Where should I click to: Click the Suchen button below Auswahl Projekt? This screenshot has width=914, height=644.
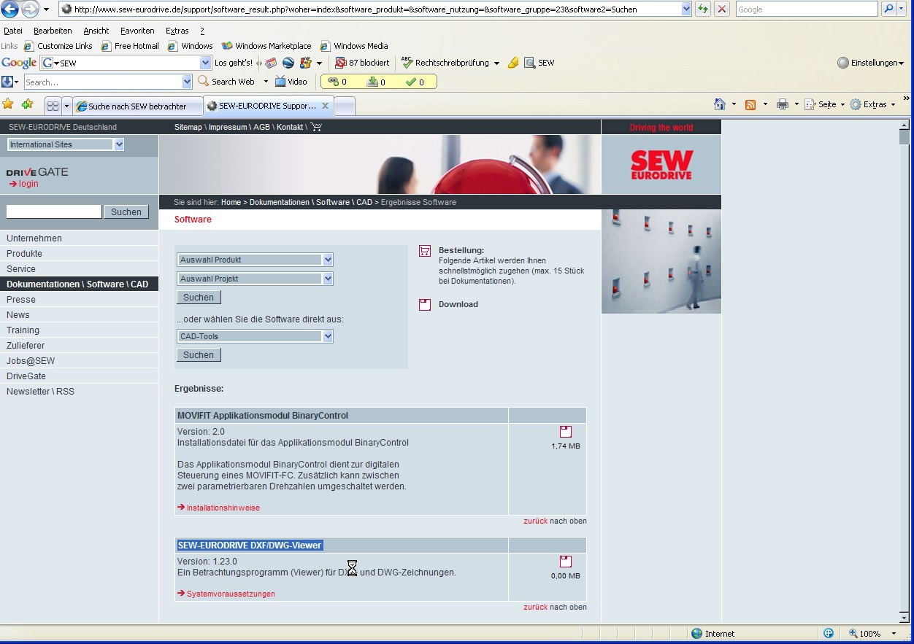click(x=199, y=298)
